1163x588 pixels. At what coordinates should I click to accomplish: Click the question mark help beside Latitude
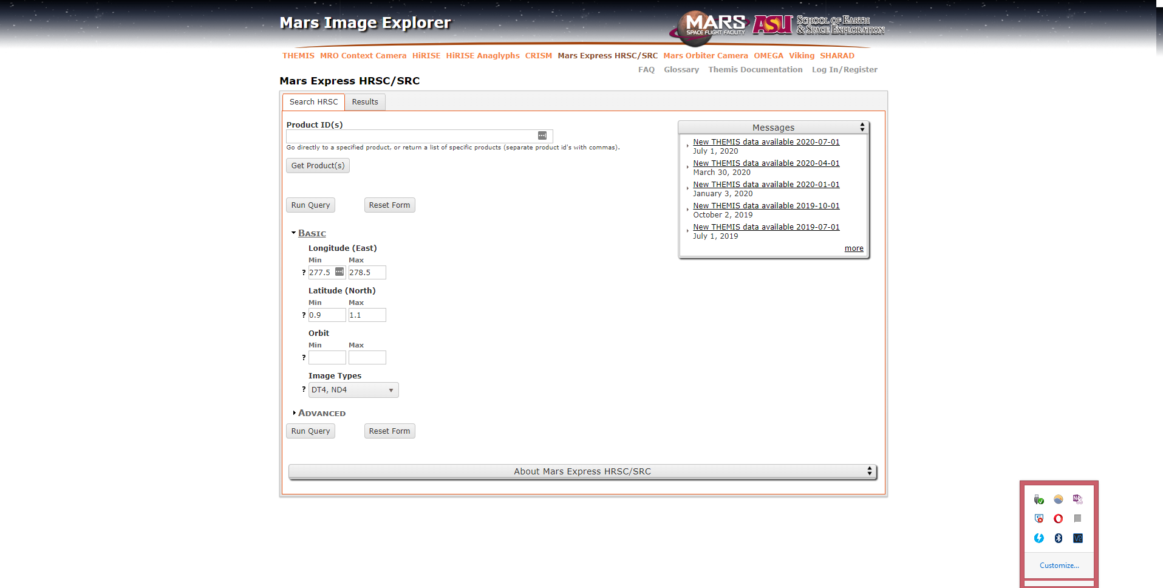coord(304,315)
